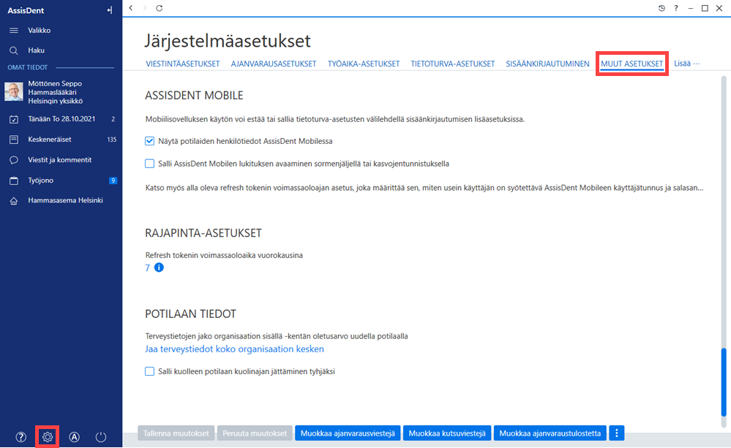Enable Salli AssisDent Mobilen lukituksen avaaminen sormenjäljellä
This screenshot has width=731, height=448.
pyautogui.click(x=150, y=164)
